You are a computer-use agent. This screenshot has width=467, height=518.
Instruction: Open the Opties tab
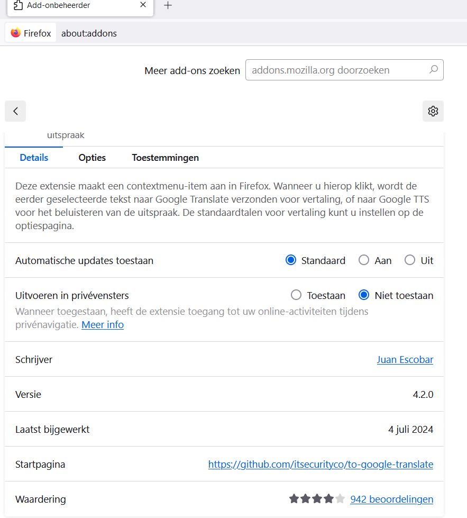[92, 158]
